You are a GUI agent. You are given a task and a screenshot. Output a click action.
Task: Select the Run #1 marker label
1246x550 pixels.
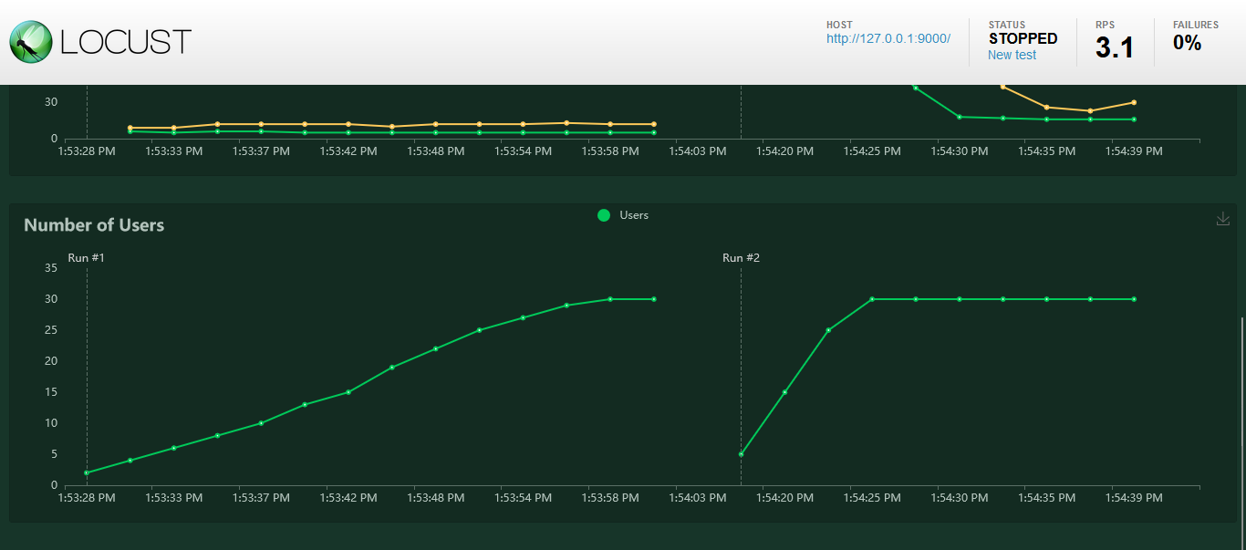tap(87, 258)
